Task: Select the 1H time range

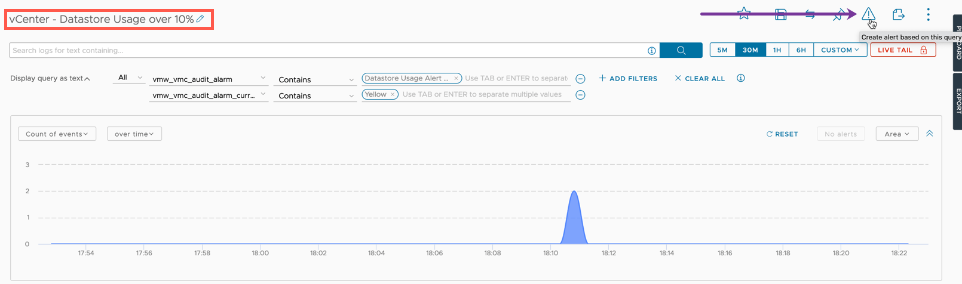Action: pyautogui.click(x=777, y=50)
